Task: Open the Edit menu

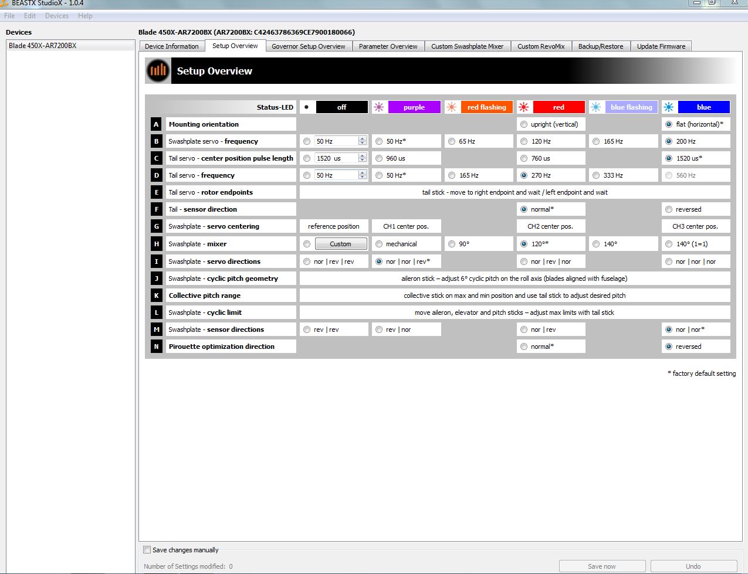Action: (30, 16)
